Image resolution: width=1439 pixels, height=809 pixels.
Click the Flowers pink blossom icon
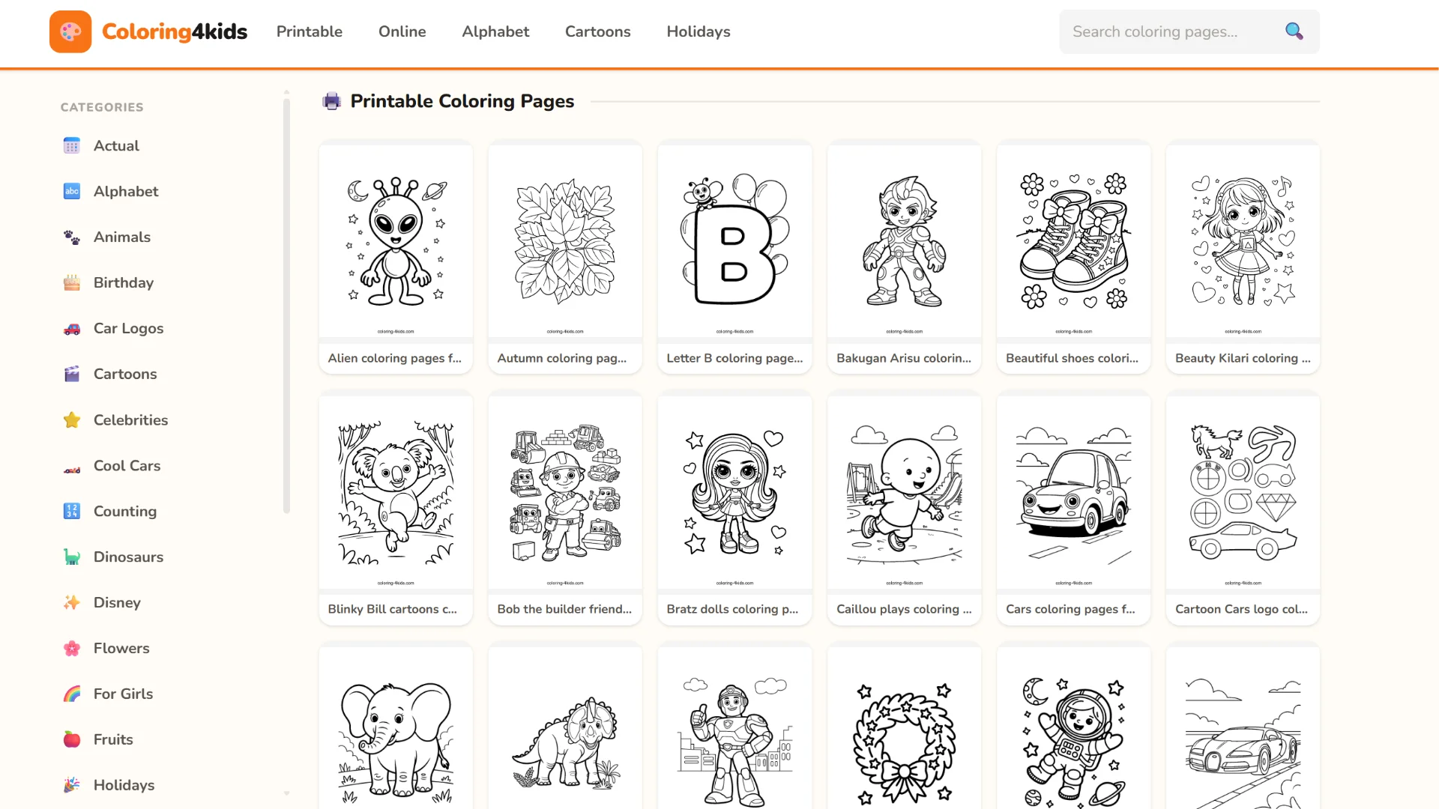(x=72, y=648)
